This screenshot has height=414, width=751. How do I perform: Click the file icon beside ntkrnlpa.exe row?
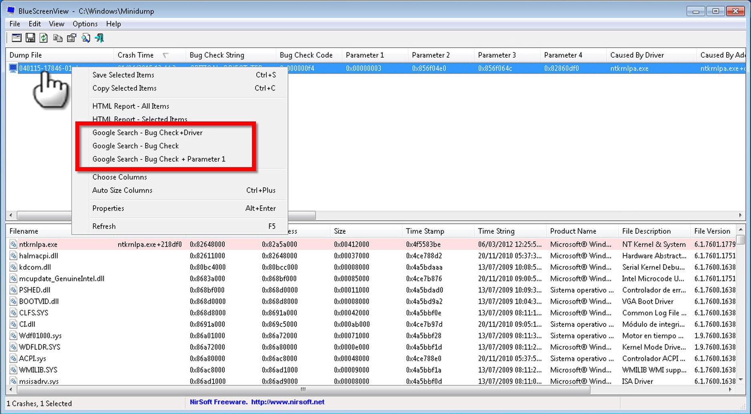pos(13,244)
